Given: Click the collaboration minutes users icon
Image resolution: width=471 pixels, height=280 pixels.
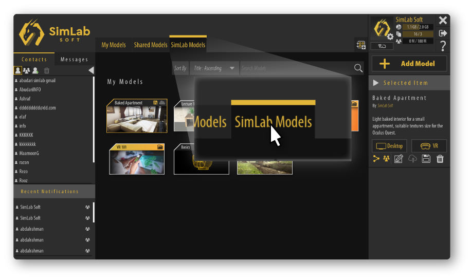Looking at the screenshot, I should click(x=398, y=41).
